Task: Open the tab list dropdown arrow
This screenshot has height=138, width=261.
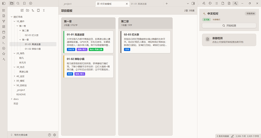Action: [188, 3]
